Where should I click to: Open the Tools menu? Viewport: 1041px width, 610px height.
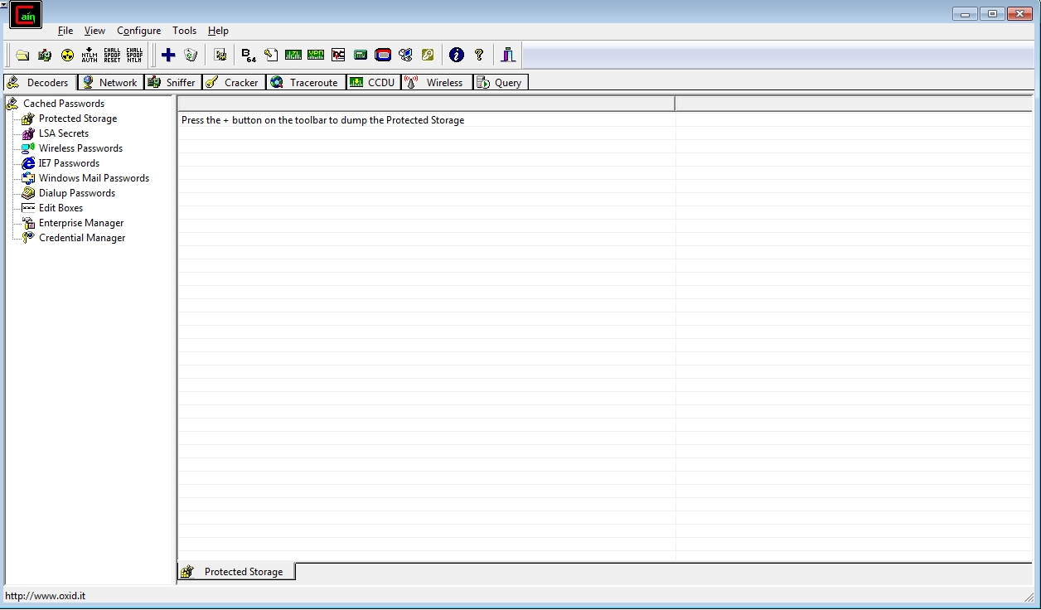point(184,31)
